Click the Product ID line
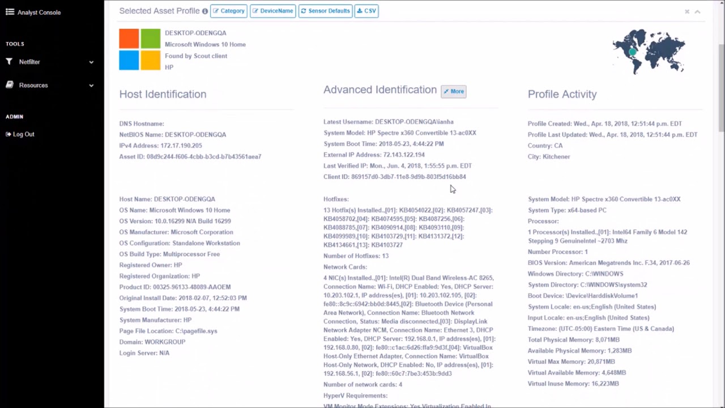725x408 pixels. click(175, 287)
